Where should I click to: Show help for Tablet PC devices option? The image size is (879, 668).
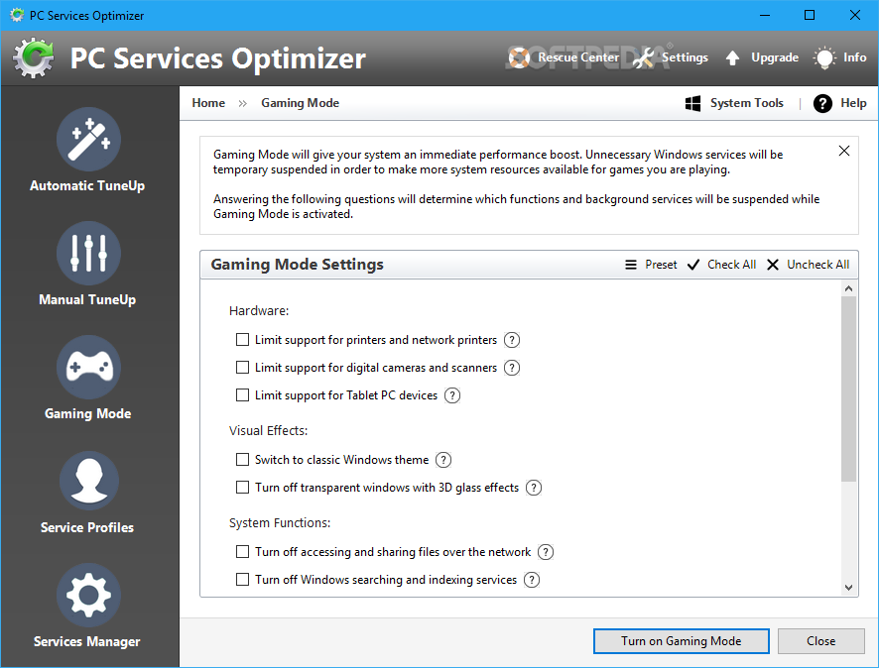pos(451,395)
